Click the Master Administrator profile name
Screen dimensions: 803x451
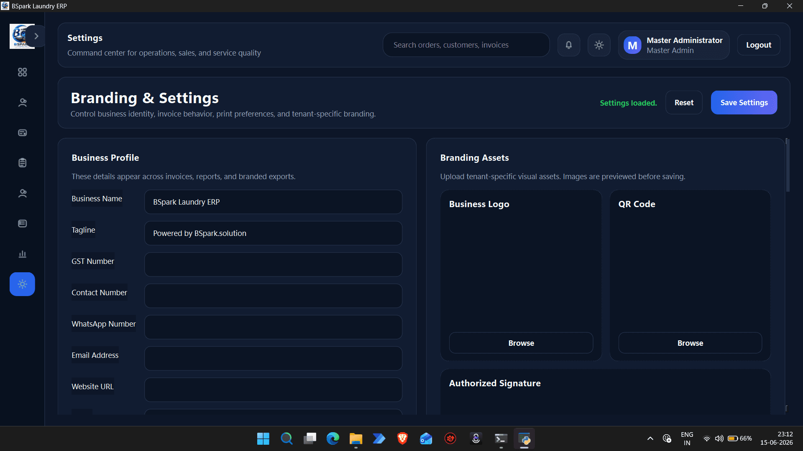[x=685, y=40]
